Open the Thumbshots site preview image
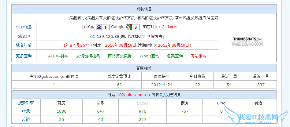This screenshot has width=290, height=127. coord(247,42)
